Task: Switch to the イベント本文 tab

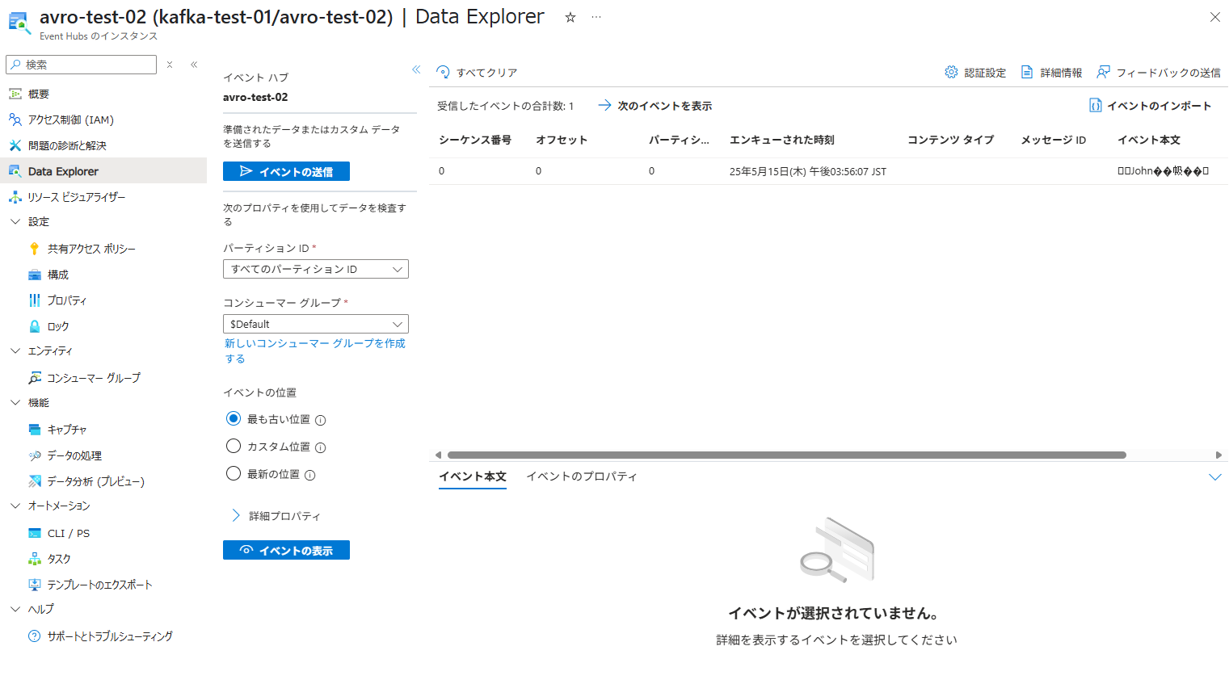Action: click(473, 476)
